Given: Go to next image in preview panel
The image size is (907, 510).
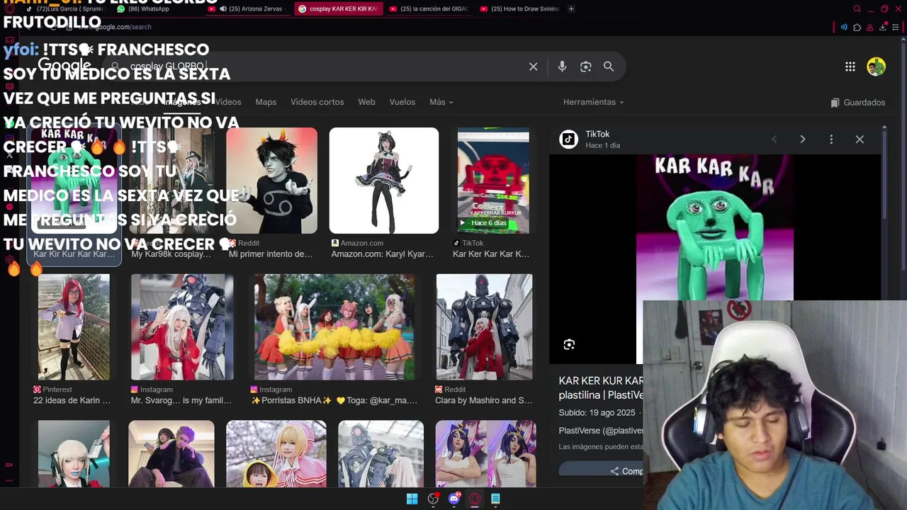Looking at the screenshot, I should (x=802, y=140).
